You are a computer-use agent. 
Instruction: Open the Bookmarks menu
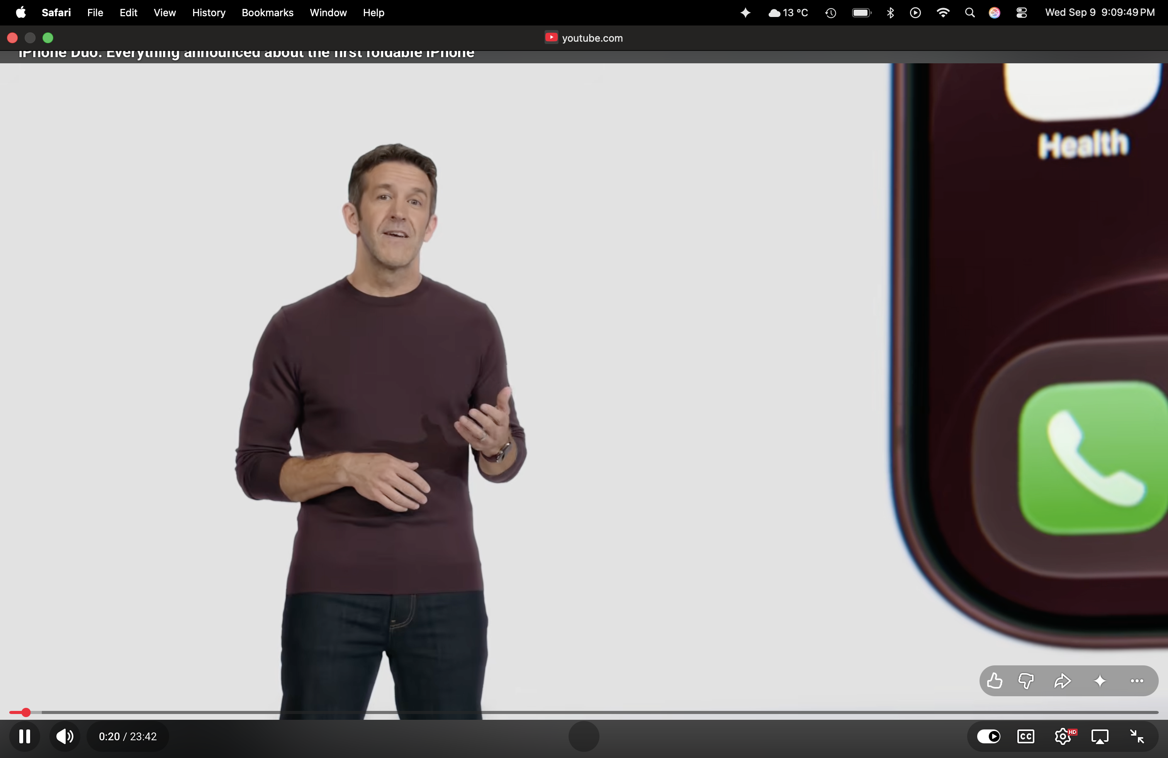click(x=267, y=12)
